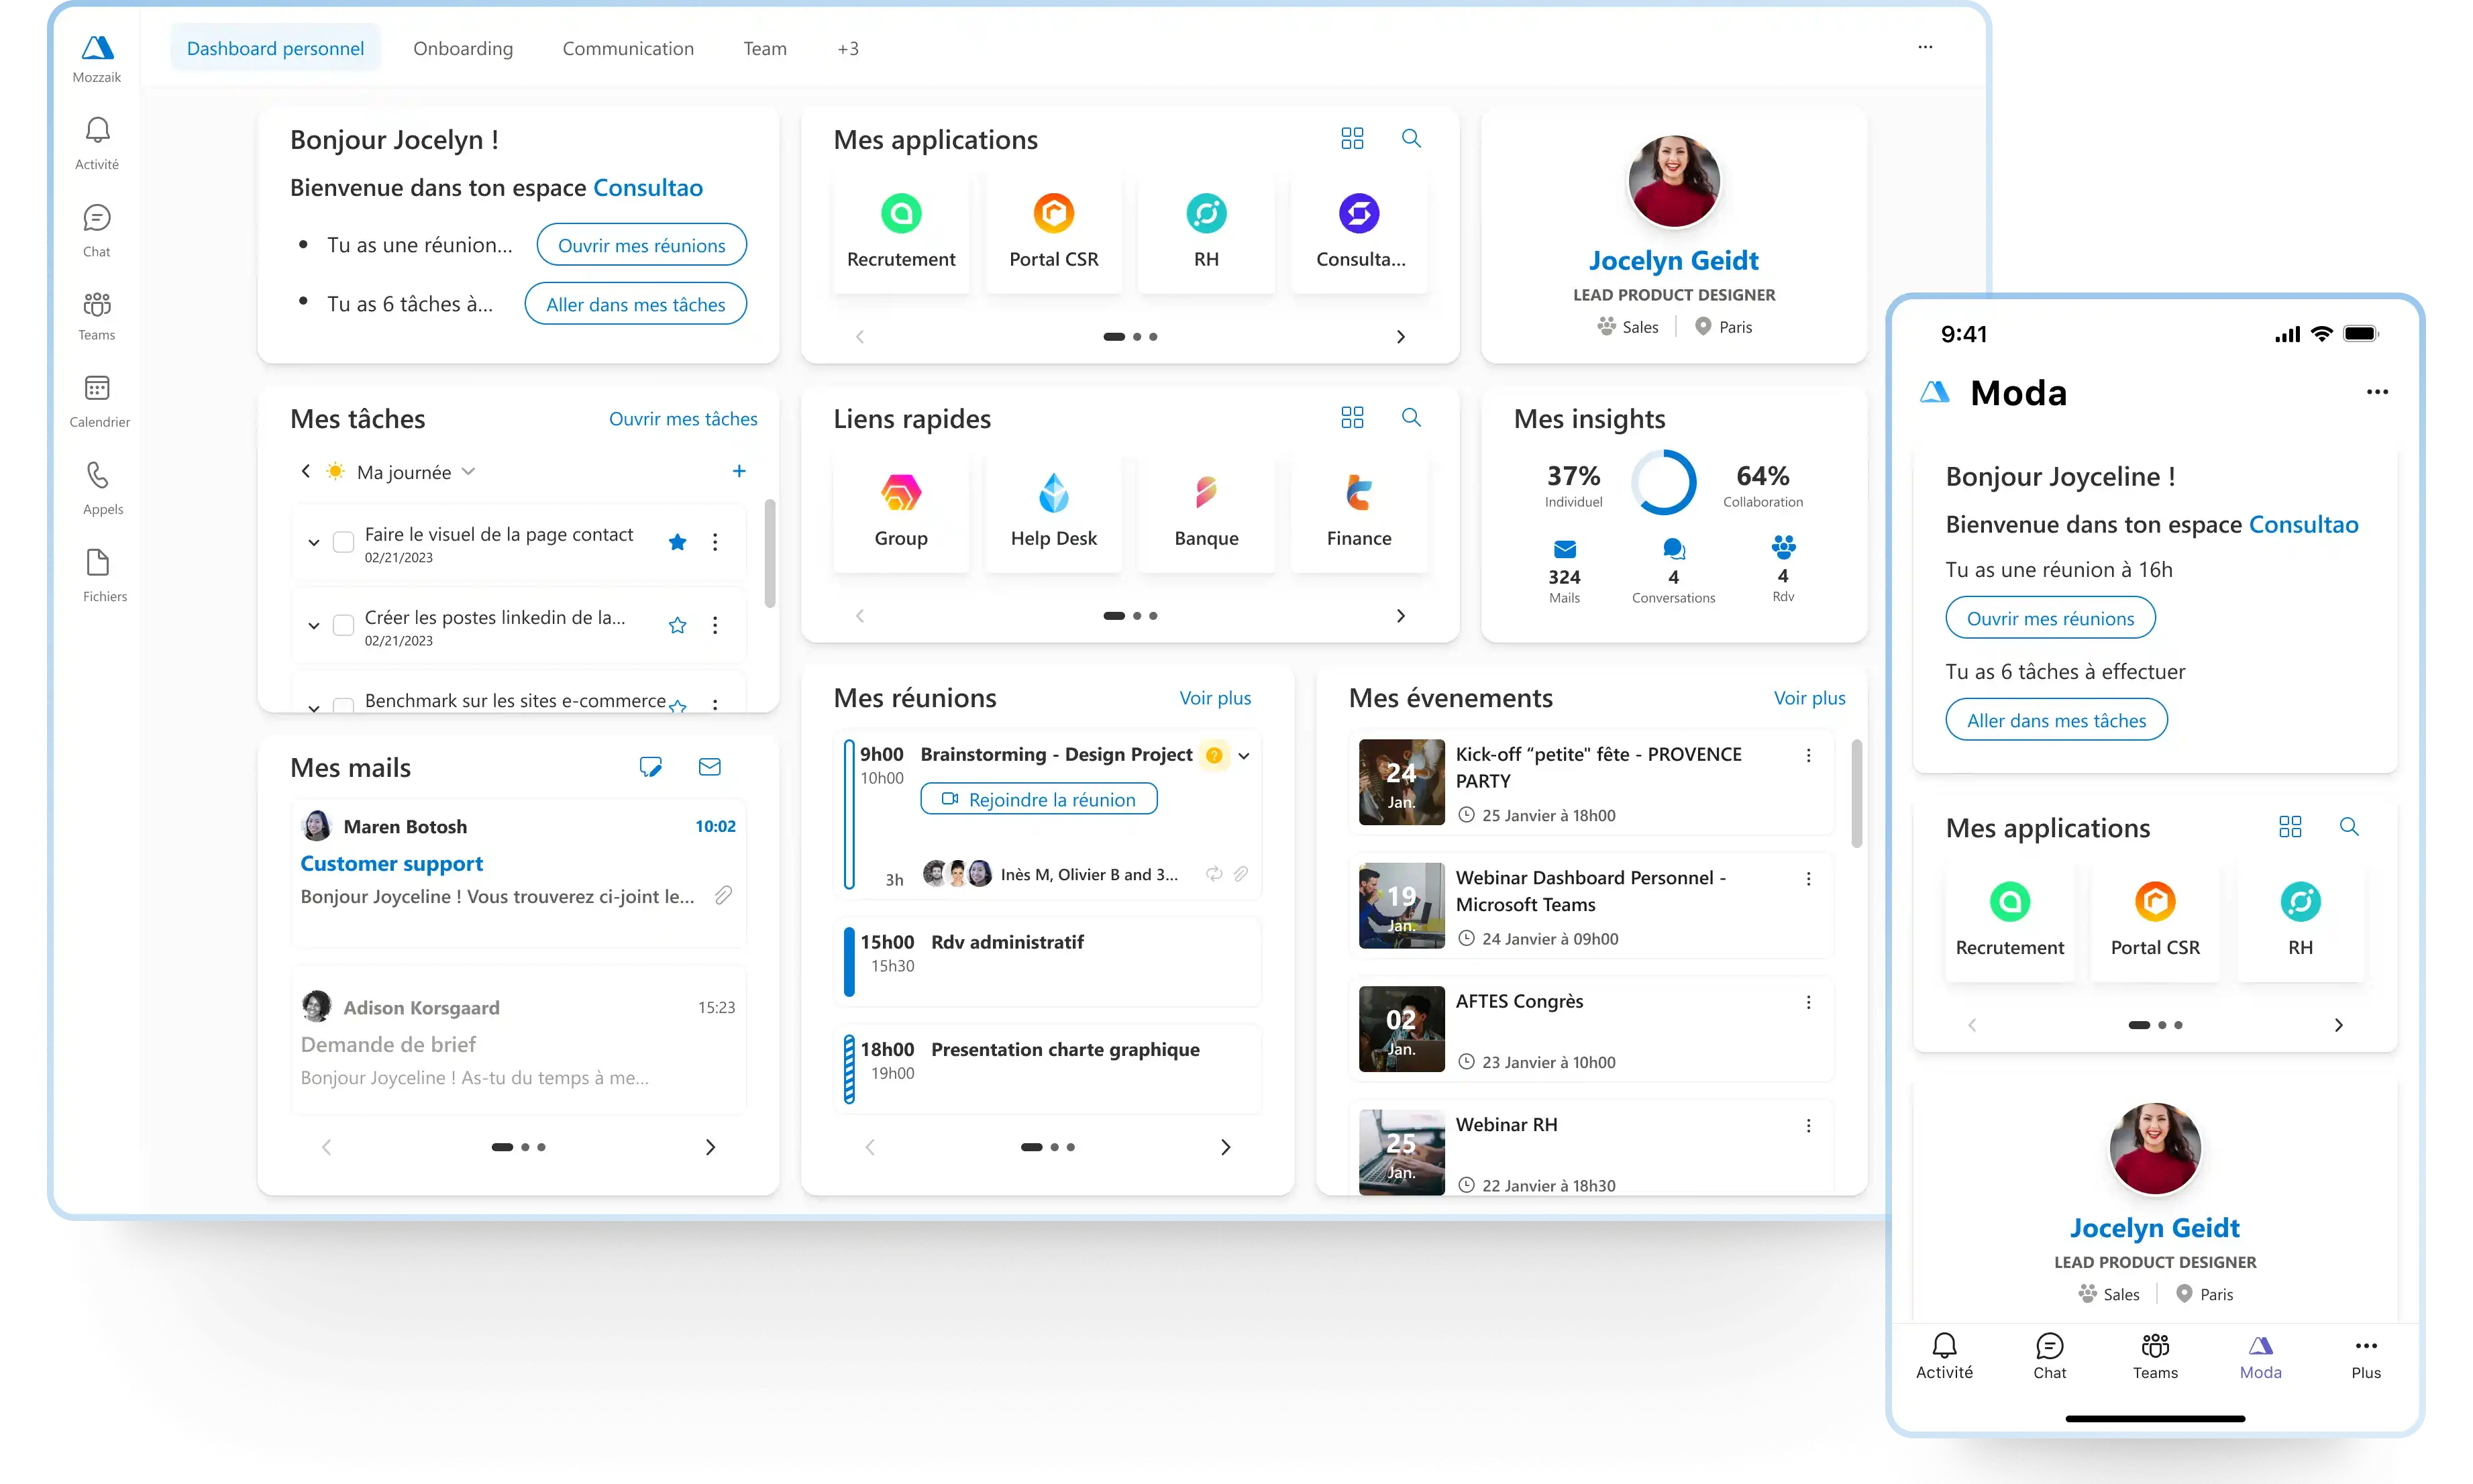
Task: Click the envelope icon in Mes mails
Action: pyautogui.click(x=709, y=767)
